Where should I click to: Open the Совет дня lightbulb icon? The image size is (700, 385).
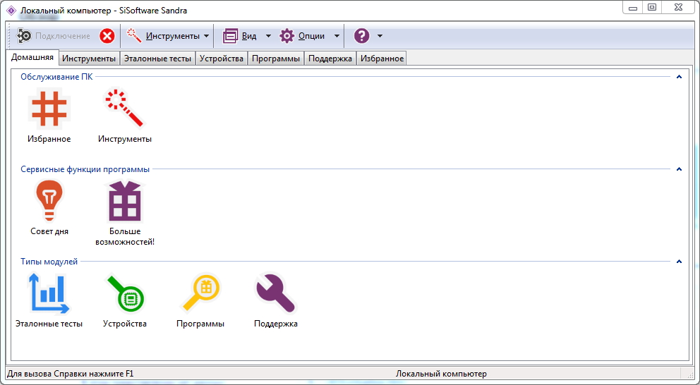click(x=49, y=202)
